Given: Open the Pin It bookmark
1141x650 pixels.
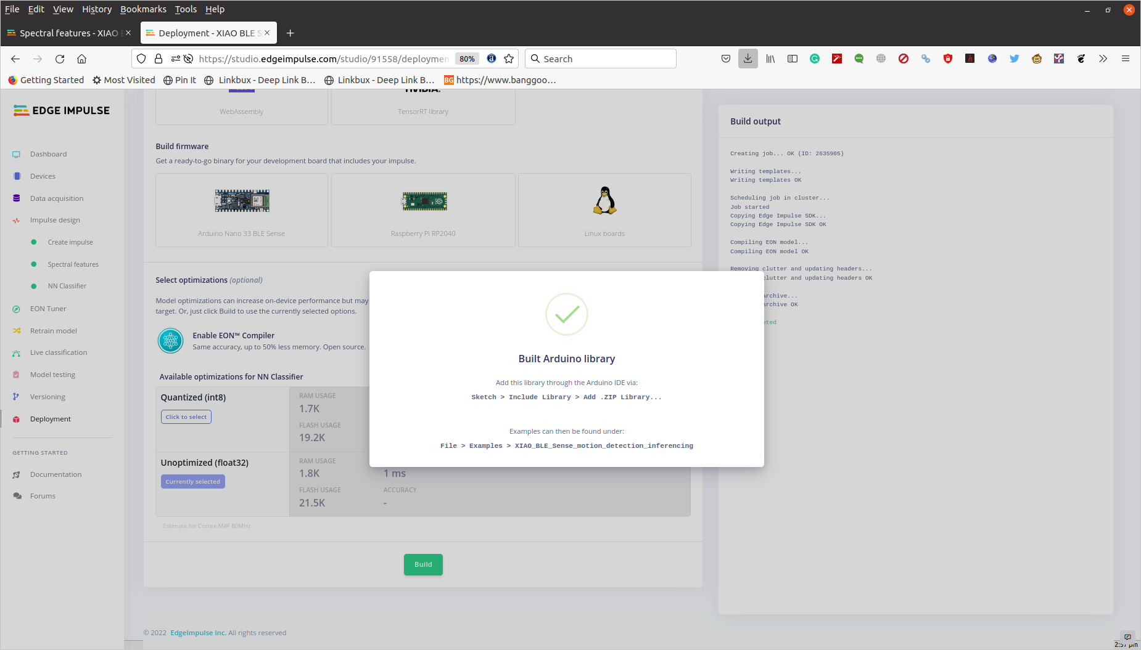Looking at the screenshot, I should [179, 80].
